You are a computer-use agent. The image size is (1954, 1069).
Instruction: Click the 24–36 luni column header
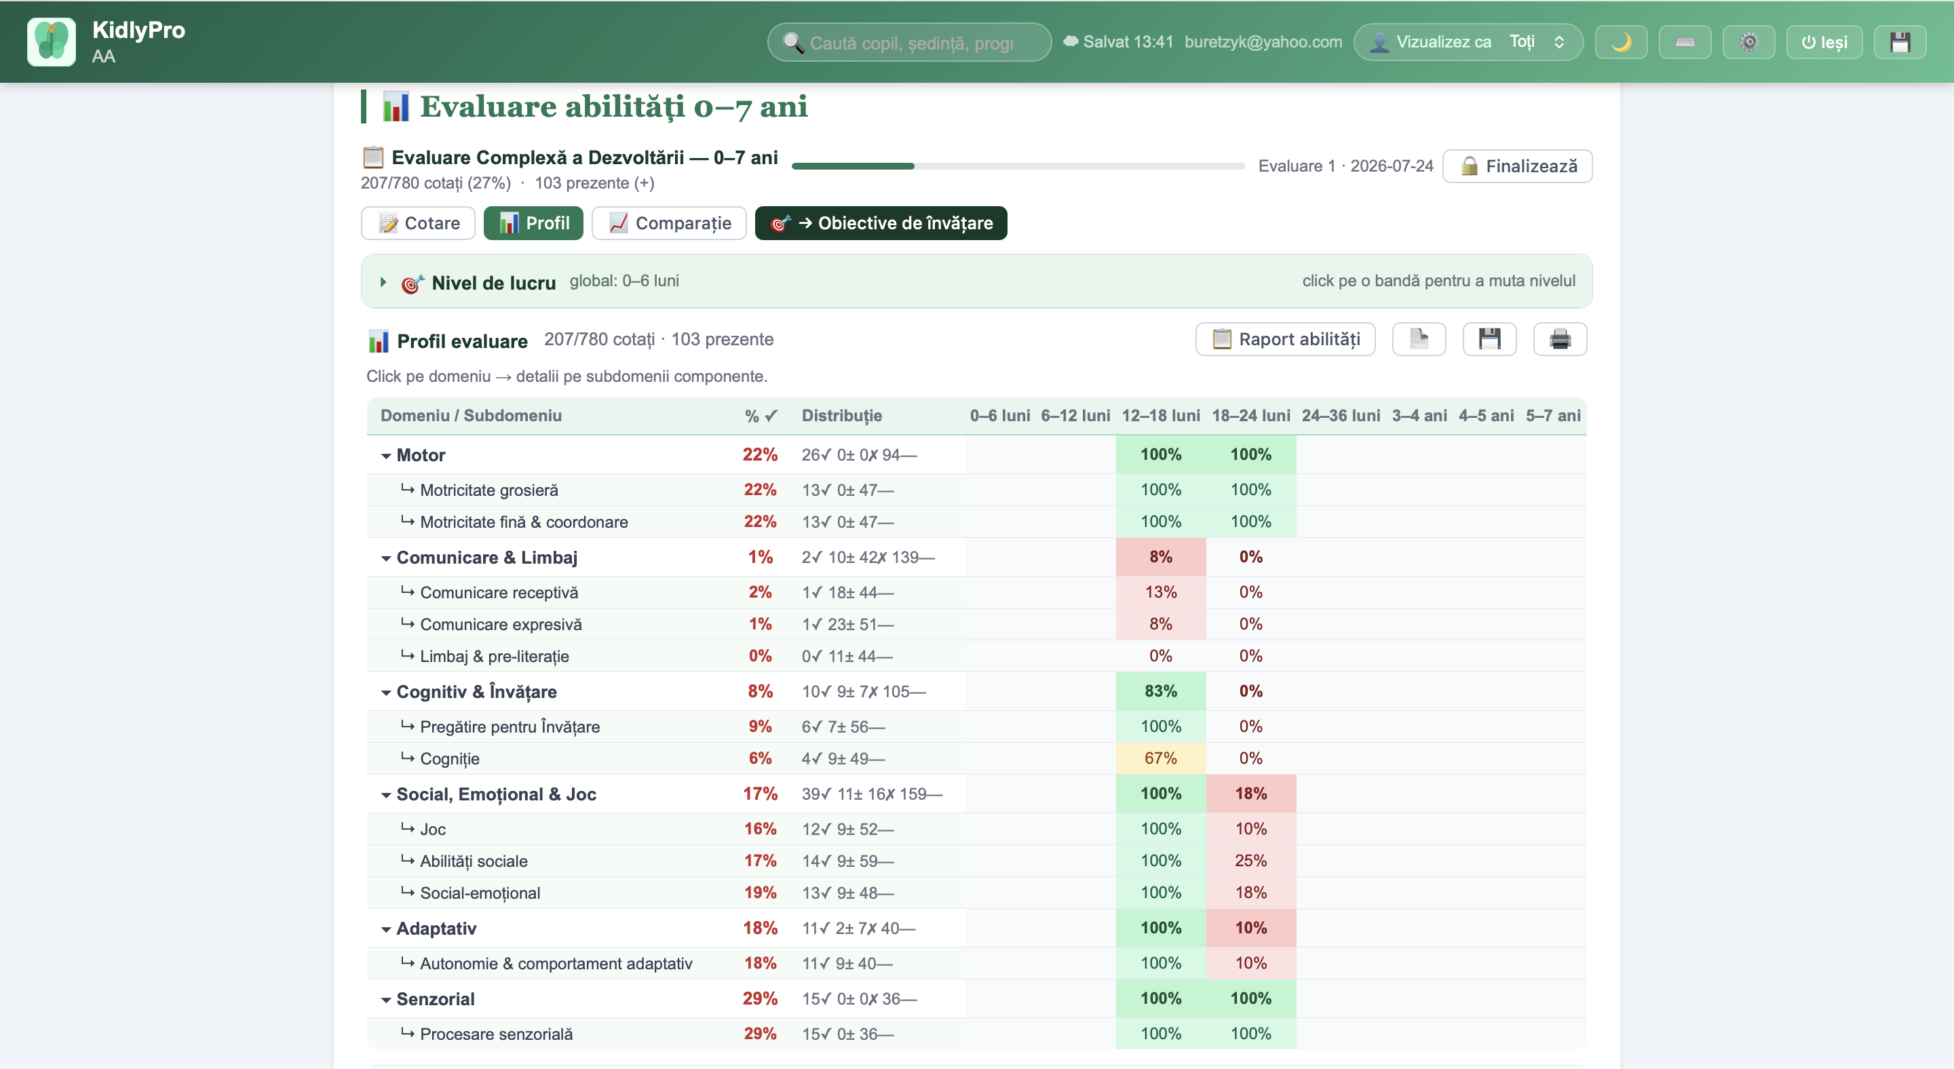click(x=1341, y=416)
